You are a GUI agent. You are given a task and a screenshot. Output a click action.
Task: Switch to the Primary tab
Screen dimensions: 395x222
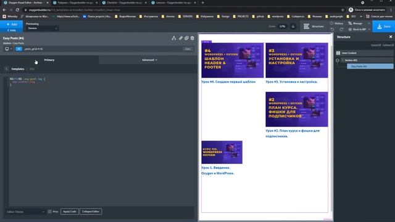(x=49, y=60)
